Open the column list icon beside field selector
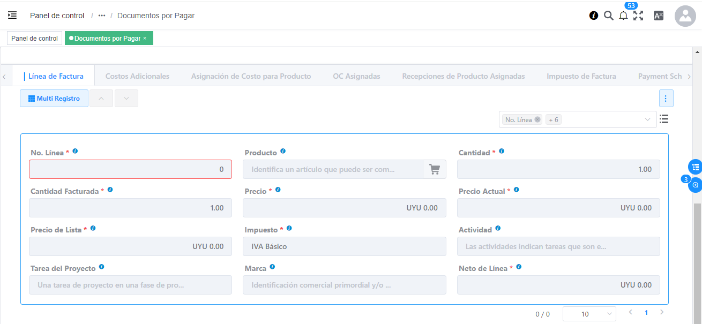The width and height of the screenshot is (702, 324). click(x=664, y=119)
